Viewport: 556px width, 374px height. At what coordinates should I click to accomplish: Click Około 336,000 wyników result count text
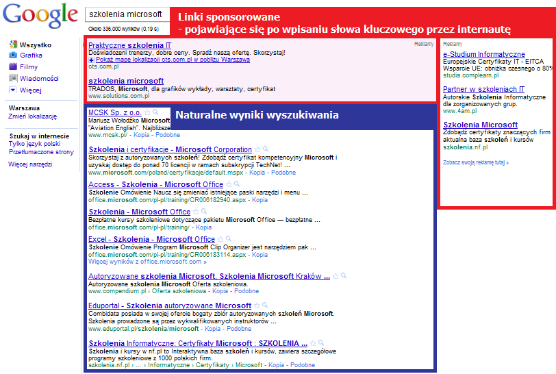coord(123,29)
